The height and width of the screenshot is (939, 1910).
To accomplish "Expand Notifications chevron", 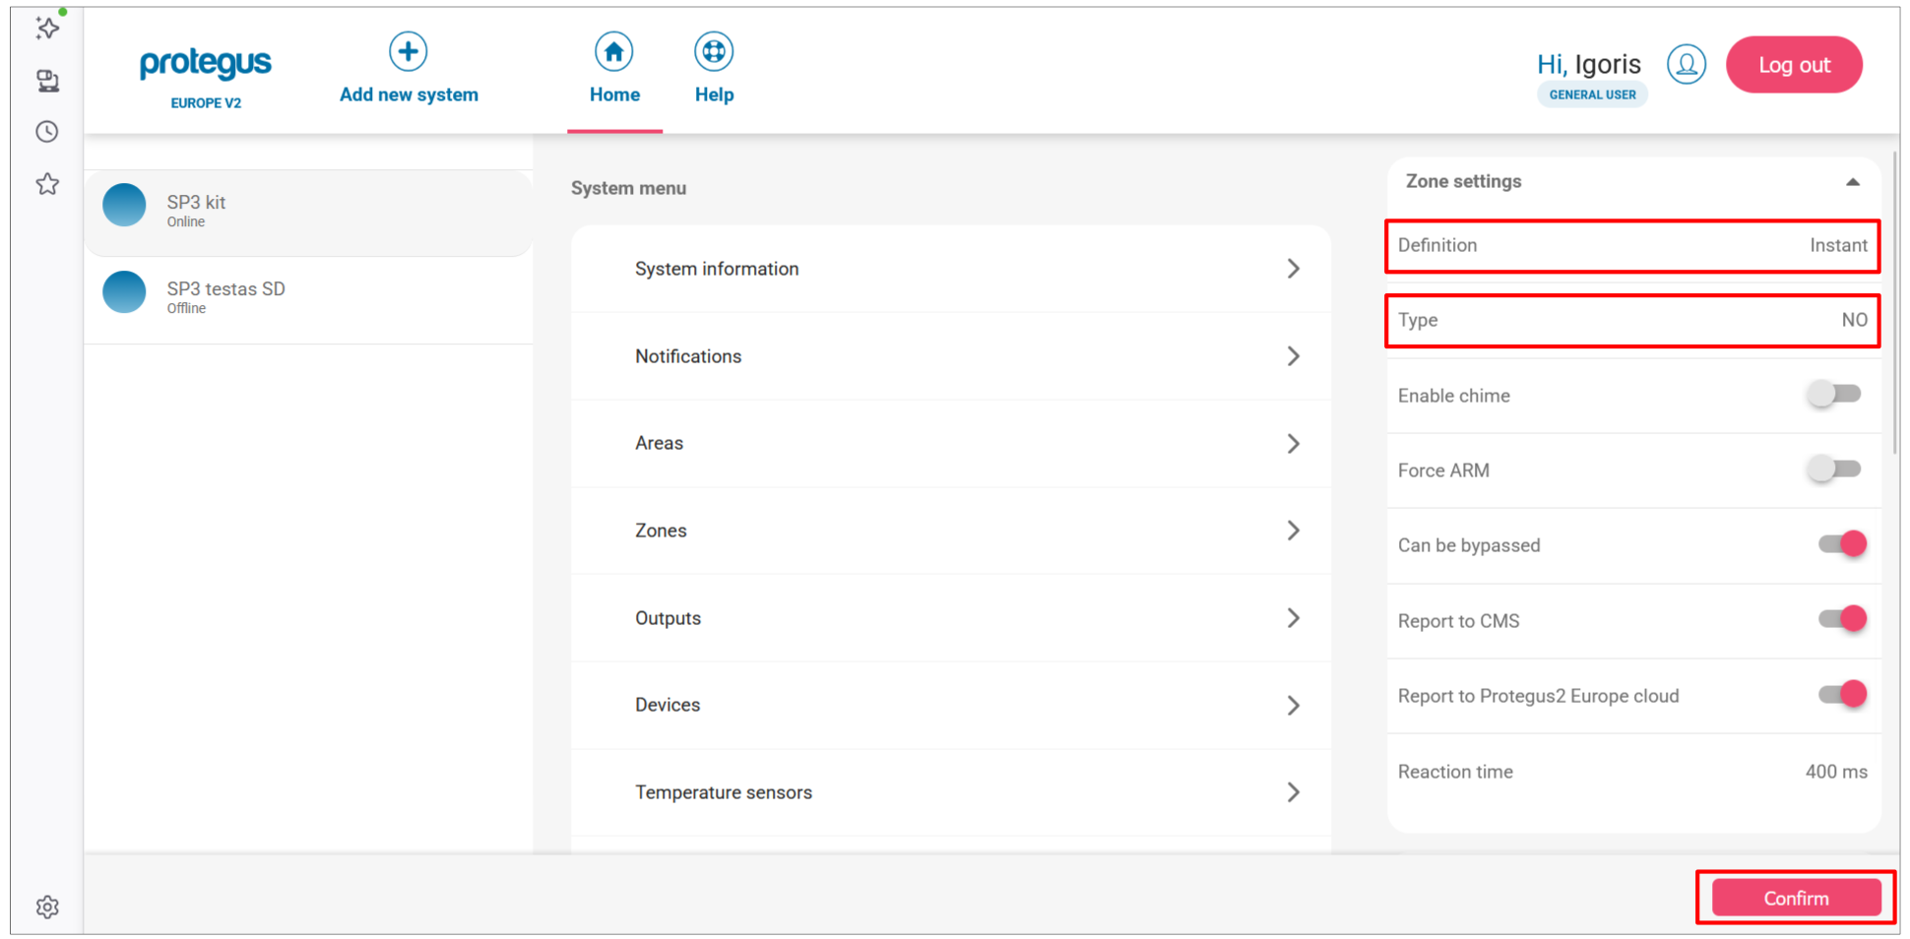I will point(1294,356).
